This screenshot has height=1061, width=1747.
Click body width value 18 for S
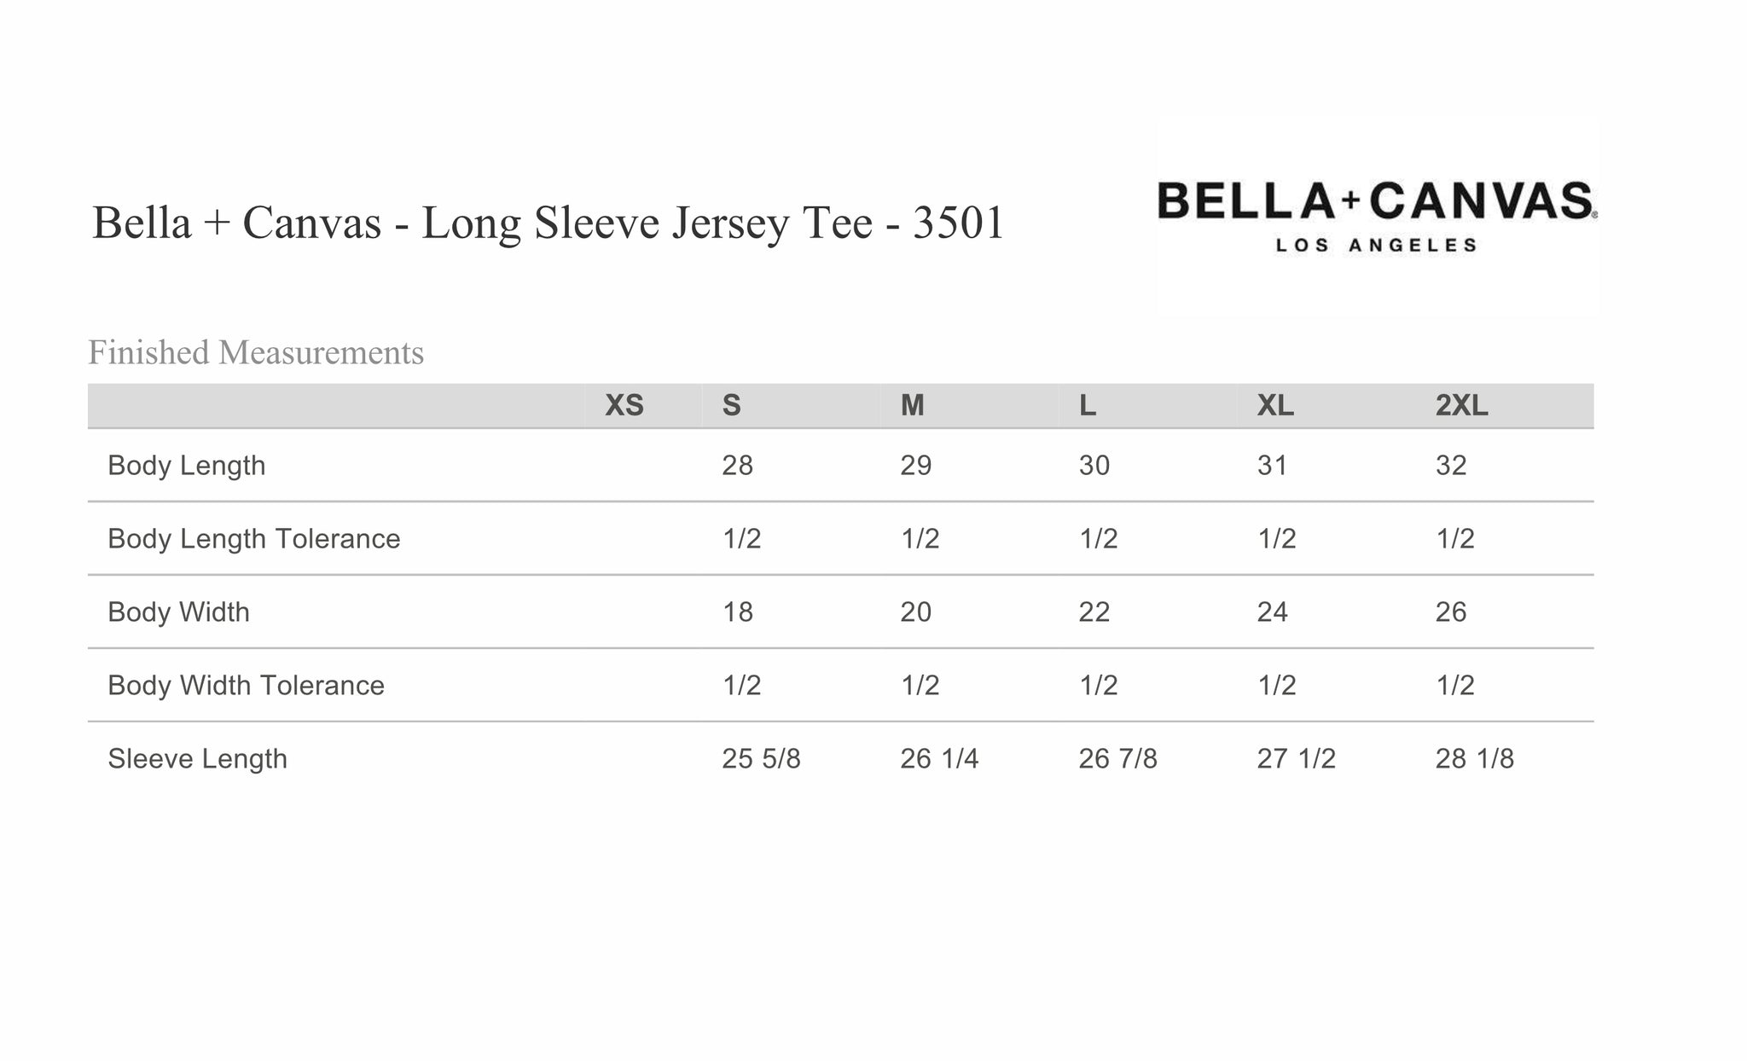[x=738, y=612]
